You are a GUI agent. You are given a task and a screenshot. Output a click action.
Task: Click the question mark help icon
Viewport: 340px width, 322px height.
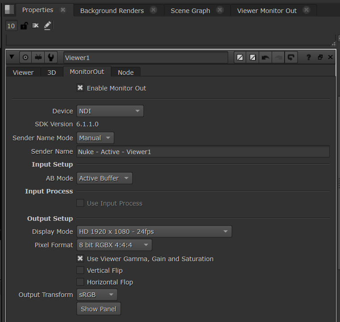[x=308, y=57]
